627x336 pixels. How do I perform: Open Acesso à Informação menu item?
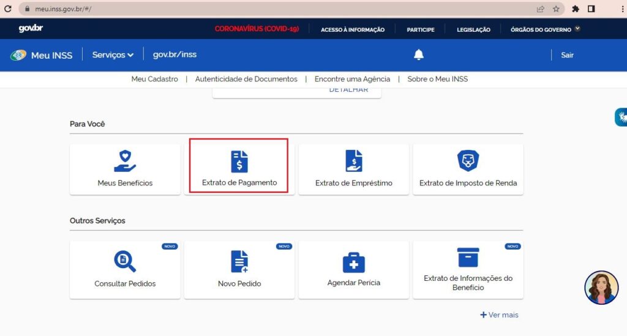click(353, 29)
